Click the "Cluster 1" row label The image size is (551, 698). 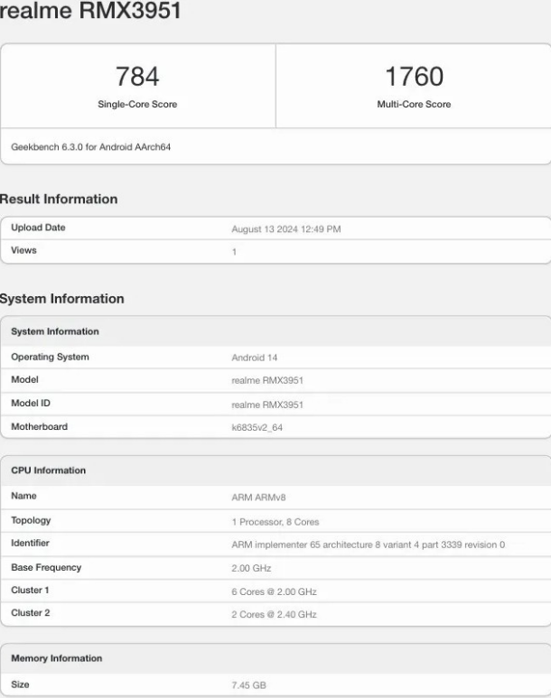tap(30, 591)
